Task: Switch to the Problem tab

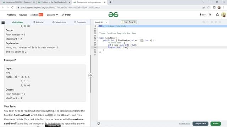Action: coord(17,22)
